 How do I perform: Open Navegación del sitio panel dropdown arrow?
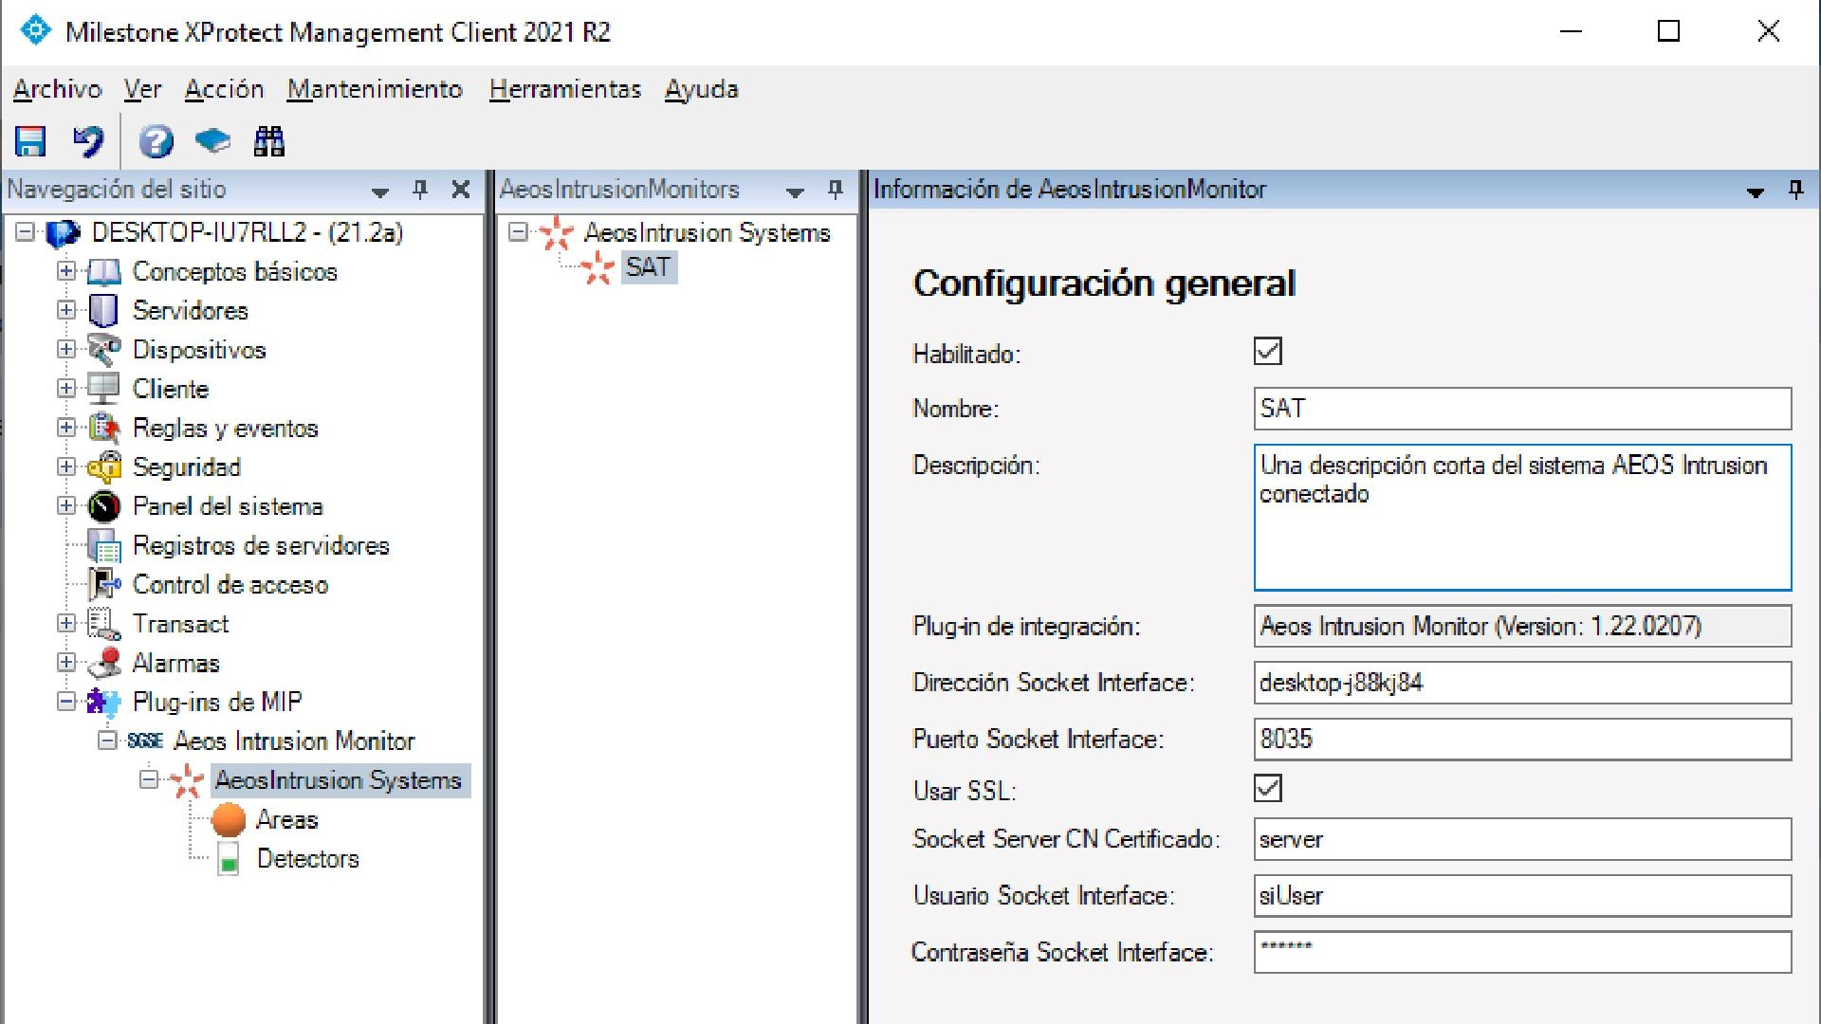(380, 192)
